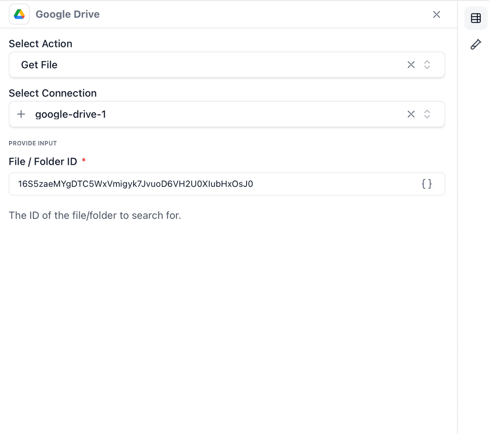Click the Select Connection label
The image size is (489, 434).
pyautogui.click(x=53, y=93)
